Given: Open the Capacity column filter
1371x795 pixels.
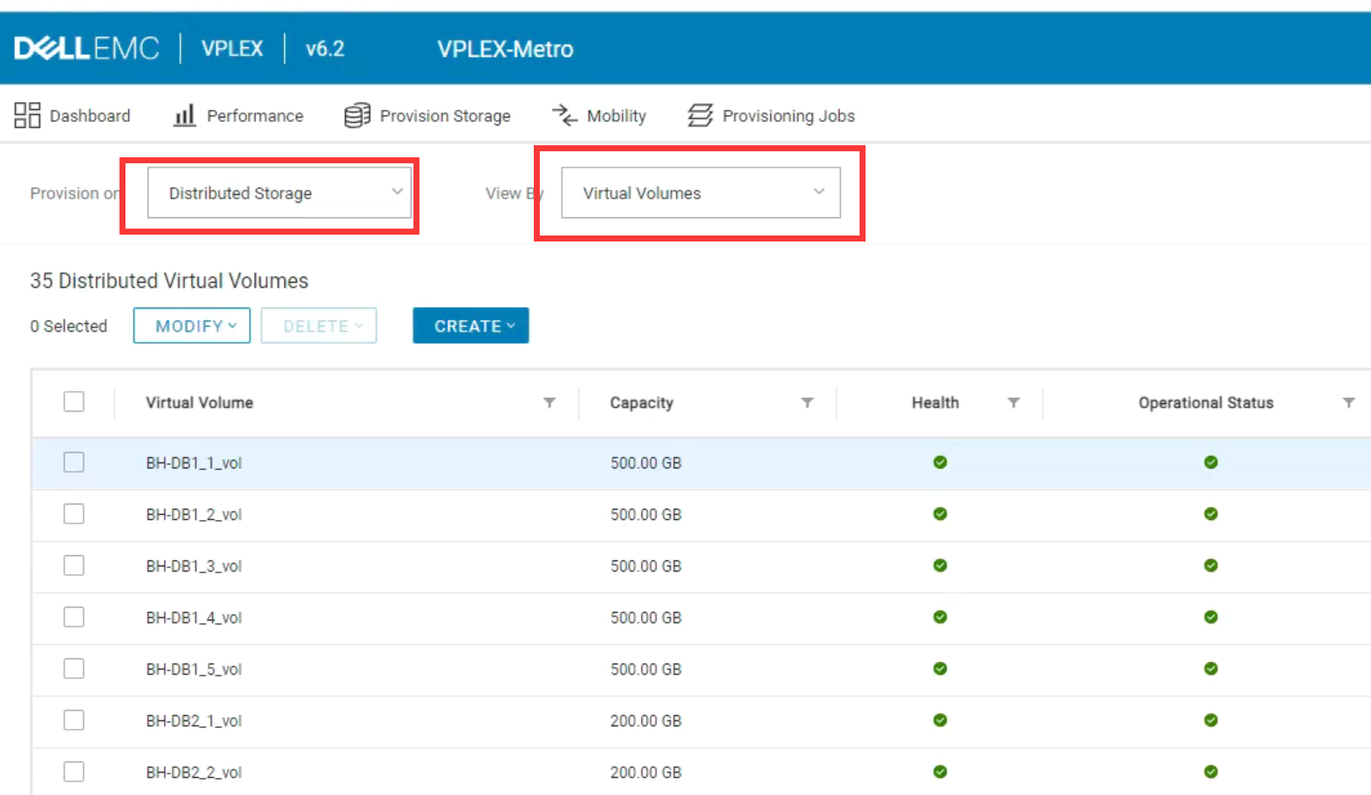Looking at the screenshot, I should click(807, 402).
